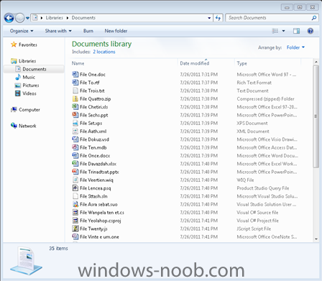Click the 7/26/2011 7:31 PM date cell
Image resolution: width=322 pixels, height=281 pixels.
click(199, 75)
